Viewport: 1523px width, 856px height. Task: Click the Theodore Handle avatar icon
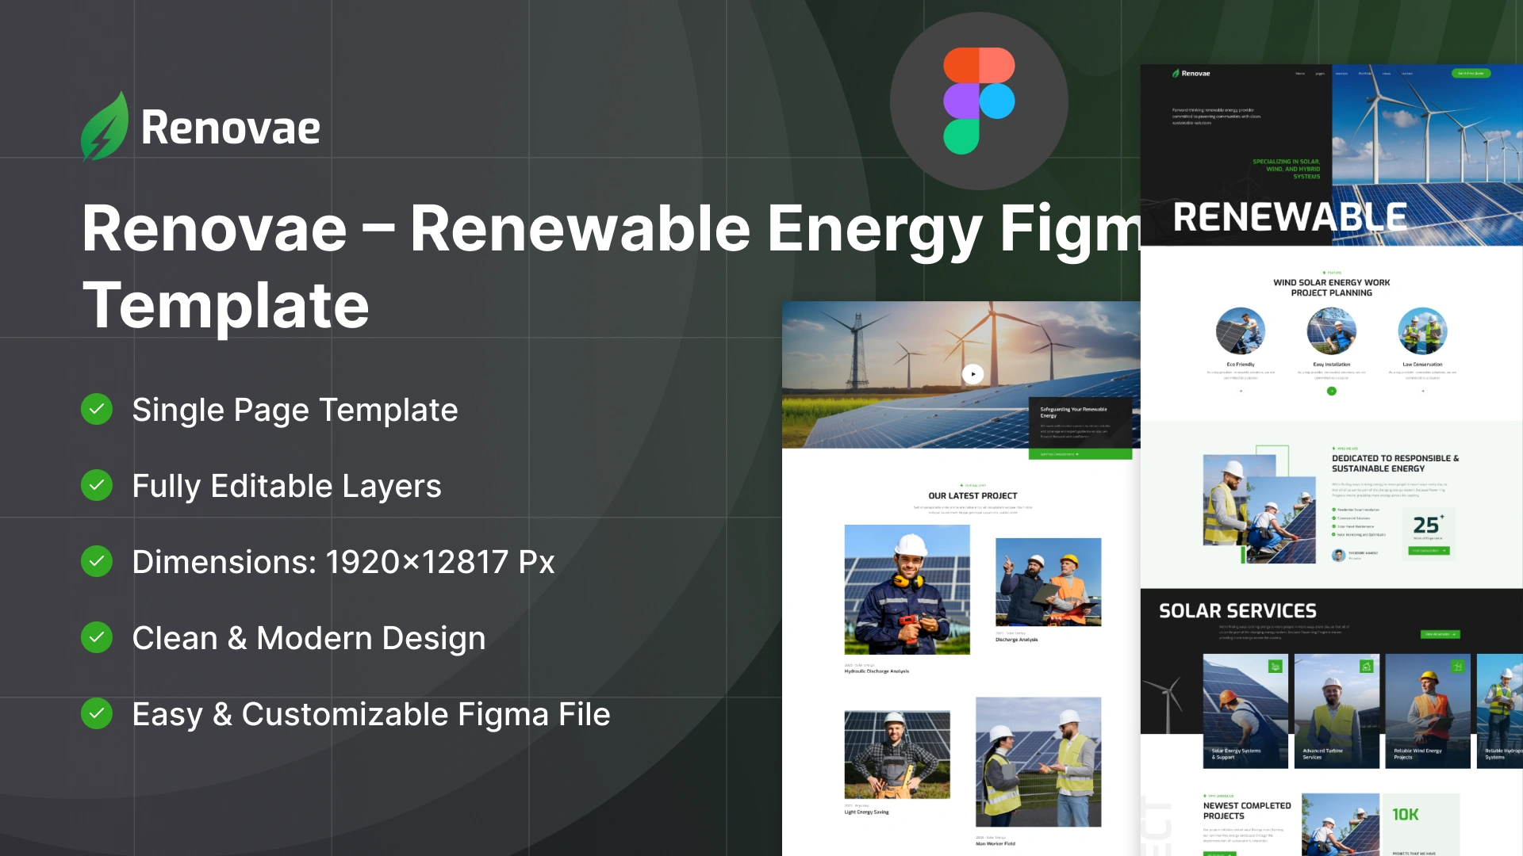(x=1338, y=555)
